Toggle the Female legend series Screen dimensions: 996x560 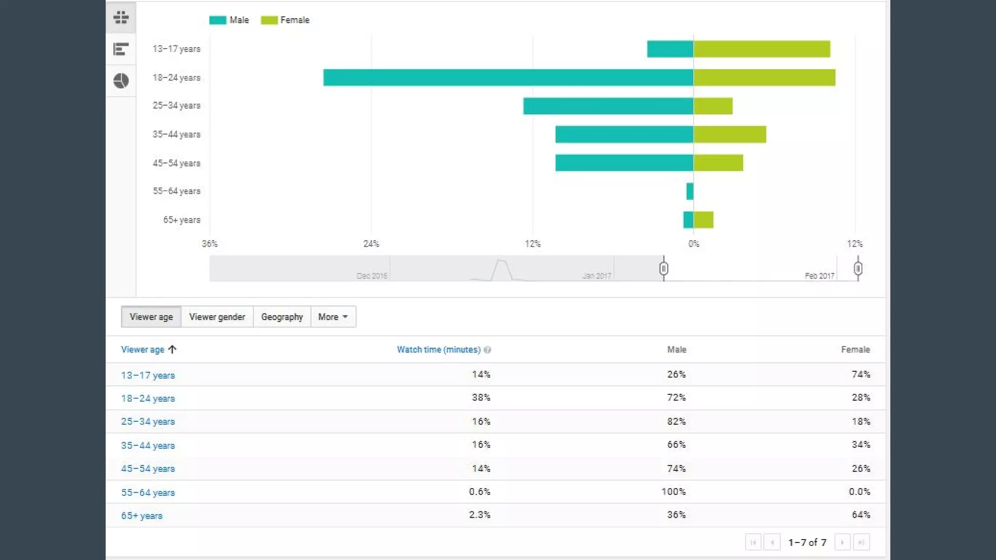285,20
